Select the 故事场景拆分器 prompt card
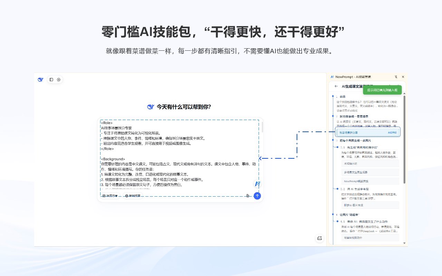The height and width of the screenshot is (276, 442). (x=368, y=132)
